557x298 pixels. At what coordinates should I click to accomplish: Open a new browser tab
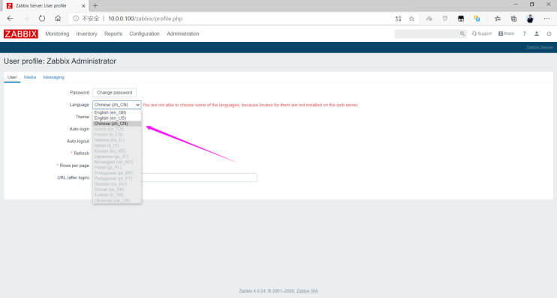pyautogui.click(x=95, y=6)
